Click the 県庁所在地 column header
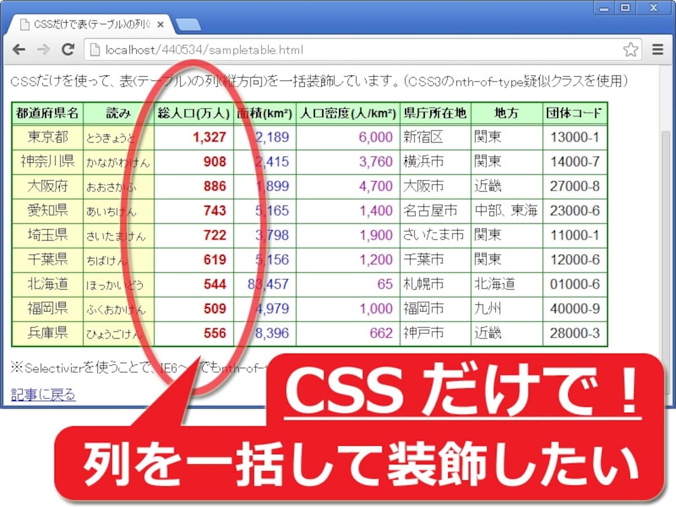 [435, 113]
